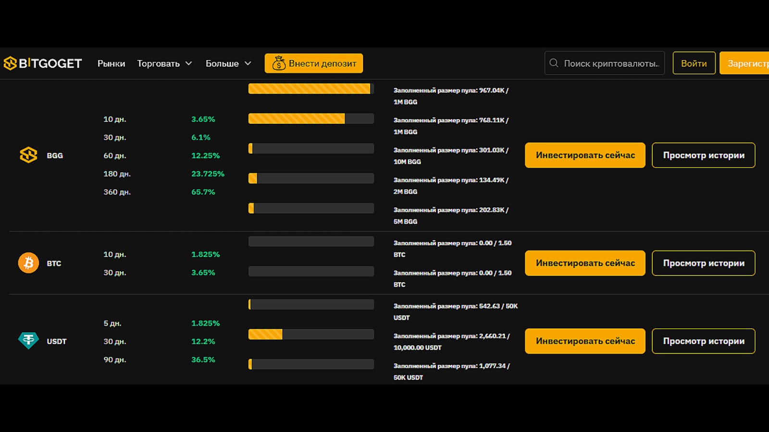Screen dimensions: 769x432
Task: Click the search magnifier icon
Action: 554,63
